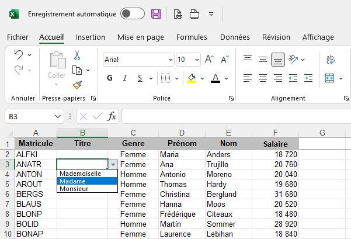Click cell containing Frédérique
This screenshot has height=239, width=351.
click(x=182, y=214)
